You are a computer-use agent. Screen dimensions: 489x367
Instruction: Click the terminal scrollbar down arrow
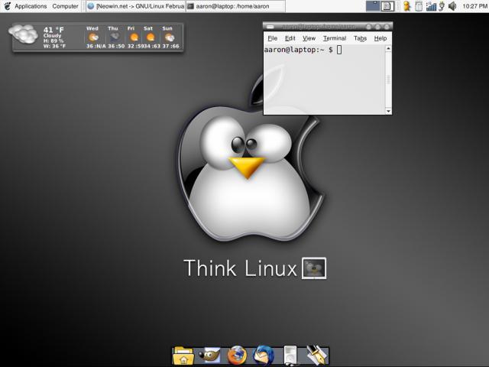click(388, 111)
